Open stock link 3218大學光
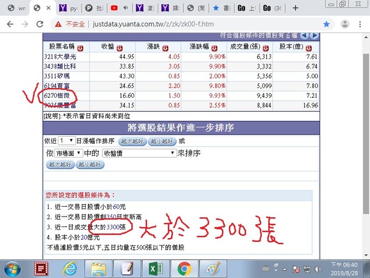Viewport: 370px width, 278px height. point(60,57)
